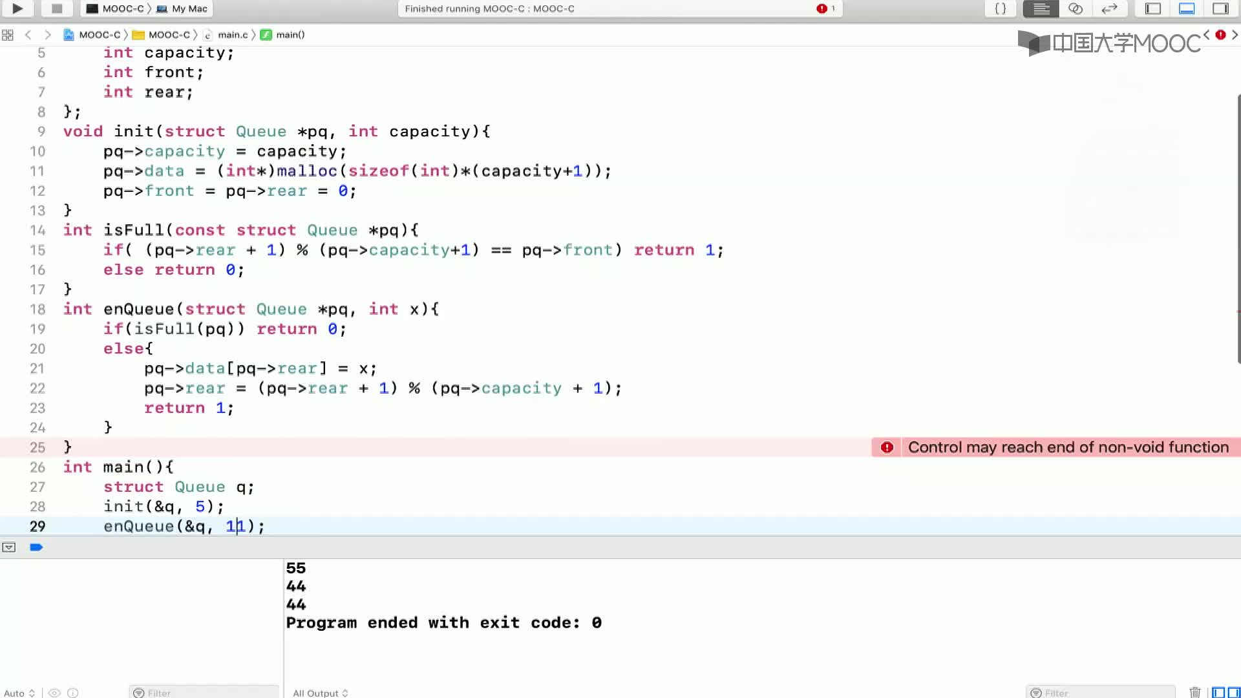Image resolution: width=1241 pixels, height=698 pixels.
Task: Jump to the previous issue arrow
Action: point(1206,35)
